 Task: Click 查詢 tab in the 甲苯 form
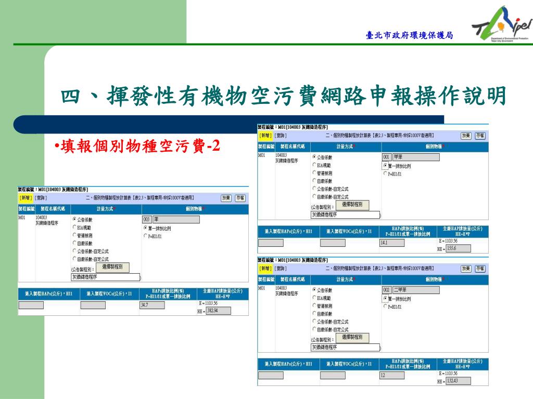pyautogui.click(x=281, y=136)
